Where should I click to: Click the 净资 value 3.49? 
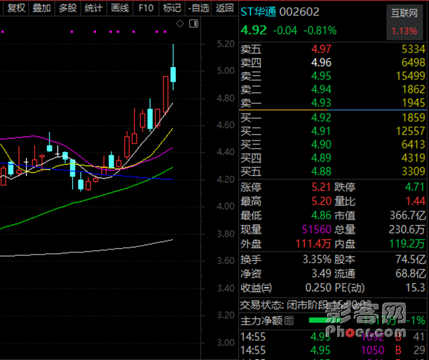321,274
